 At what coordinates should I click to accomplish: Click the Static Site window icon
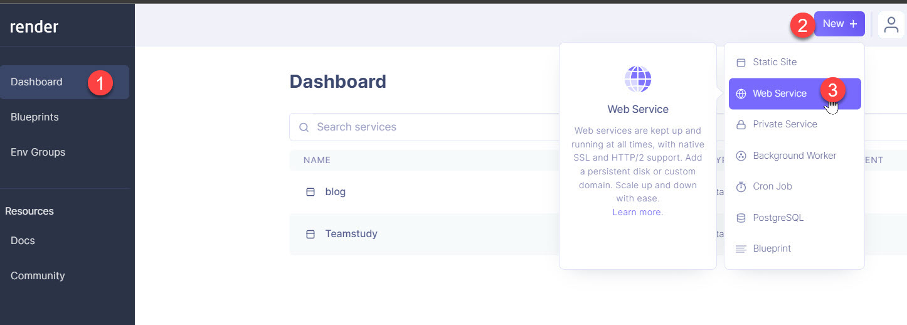[741, 62]
